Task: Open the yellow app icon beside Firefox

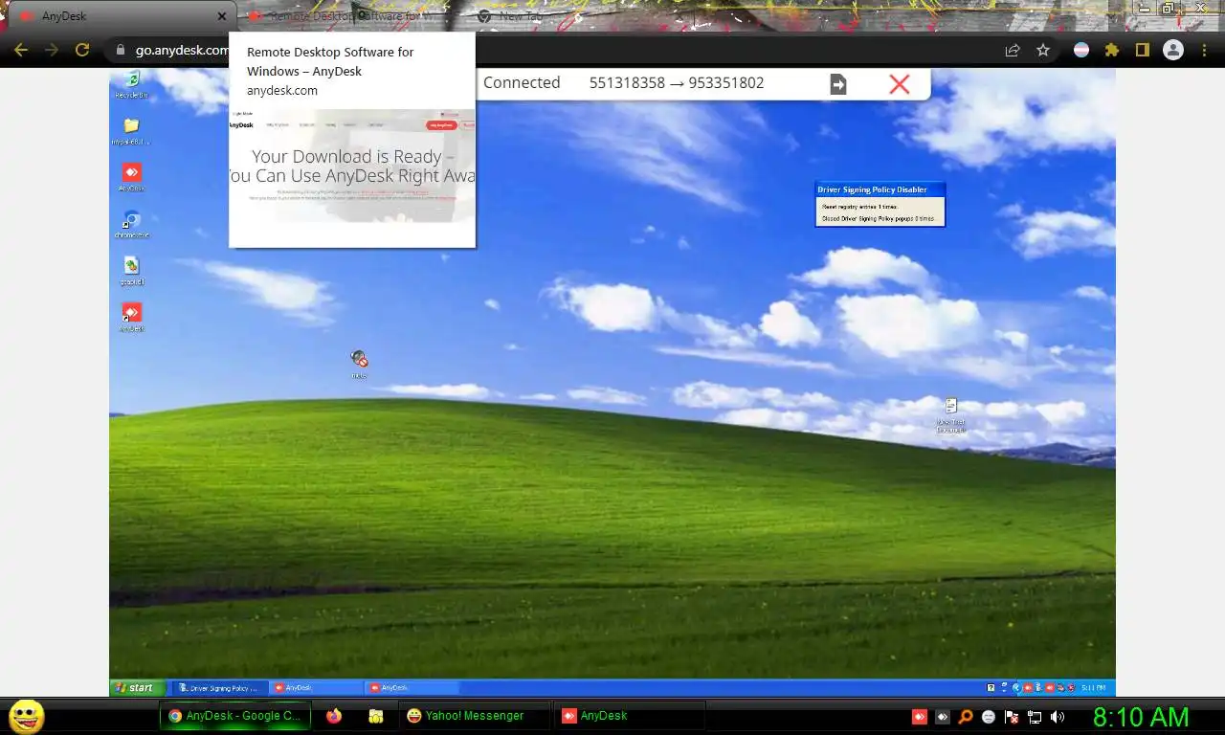Action: coord(376,716)
